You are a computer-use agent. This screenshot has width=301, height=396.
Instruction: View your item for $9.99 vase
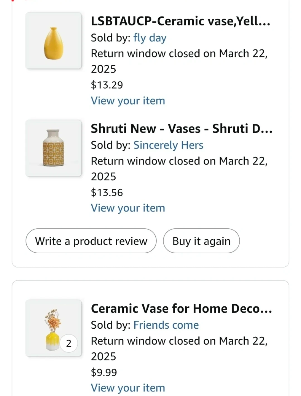pos(128,388)
